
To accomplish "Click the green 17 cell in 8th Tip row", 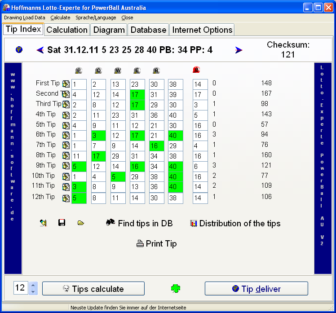I will pos(98,156).
